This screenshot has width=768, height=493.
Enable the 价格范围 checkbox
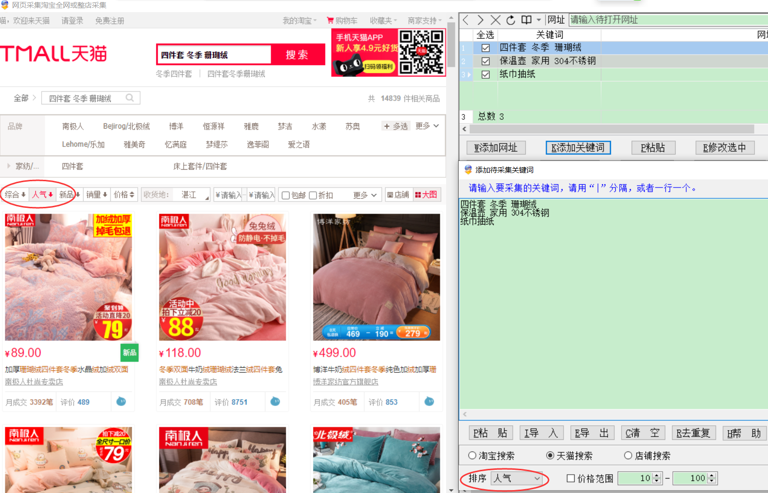point(571,478)
